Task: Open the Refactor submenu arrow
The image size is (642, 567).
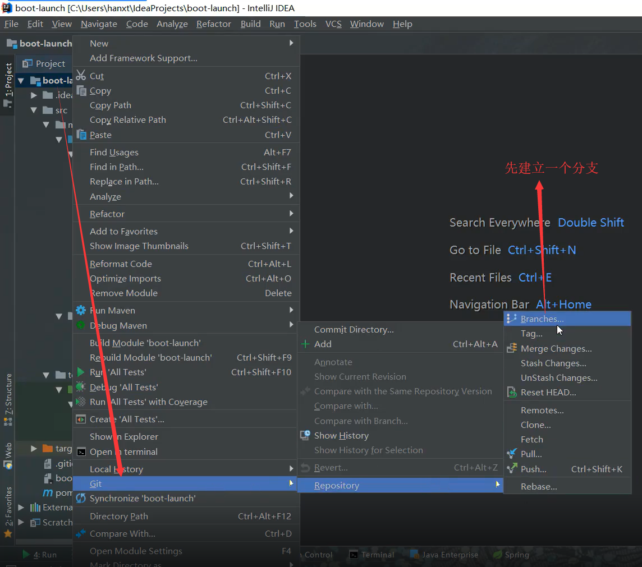Action: coord(291,213)
